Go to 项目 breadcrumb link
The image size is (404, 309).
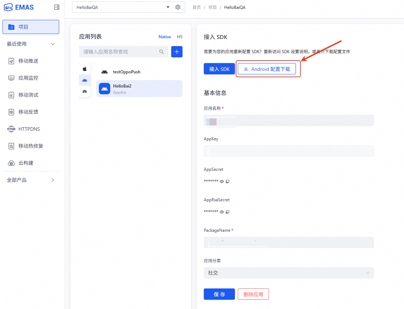(x=212, y=7)
